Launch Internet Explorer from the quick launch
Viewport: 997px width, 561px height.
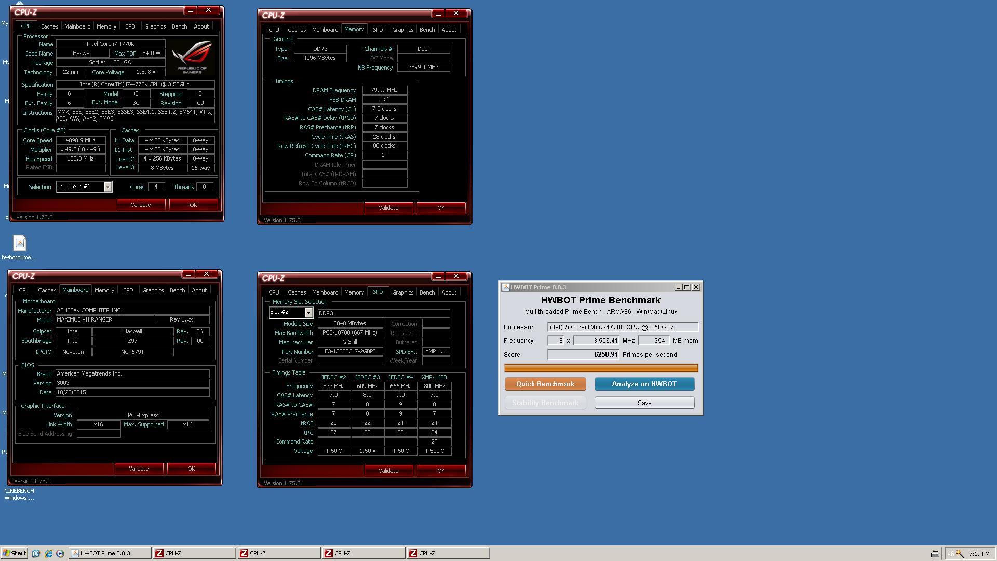point(48,553)
